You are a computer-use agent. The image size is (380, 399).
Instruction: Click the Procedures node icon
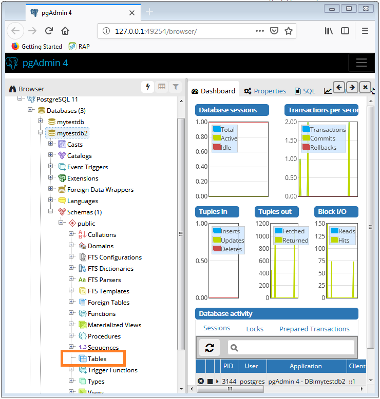(82, 336)
